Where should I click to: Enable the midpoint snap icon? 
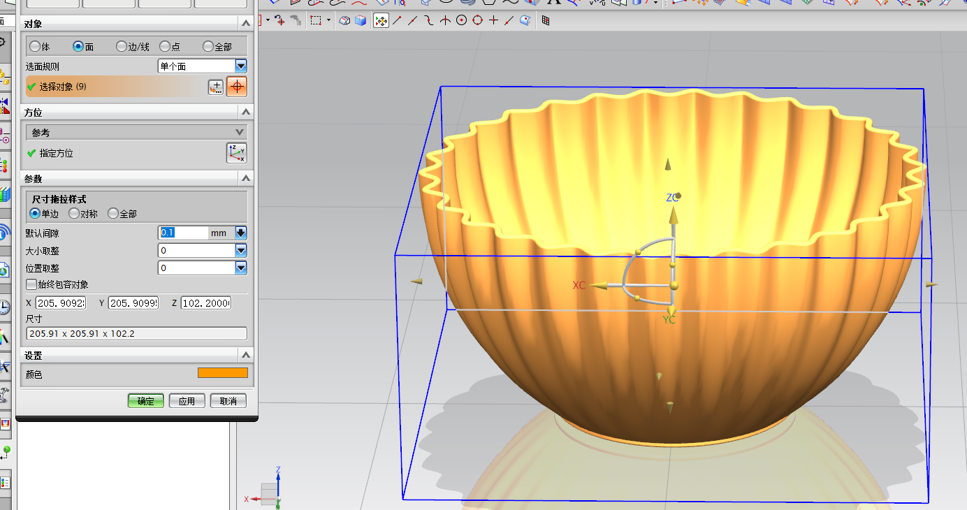[413, 20]
